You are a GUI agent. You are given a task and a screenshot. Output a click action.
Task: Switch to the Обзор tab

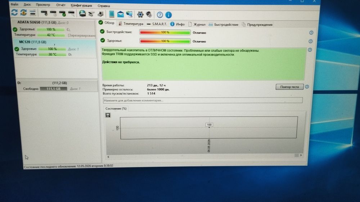coord(107,23)
